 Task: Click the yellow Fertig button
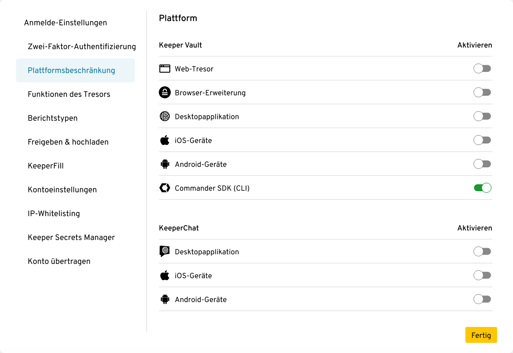pos(481,335)
